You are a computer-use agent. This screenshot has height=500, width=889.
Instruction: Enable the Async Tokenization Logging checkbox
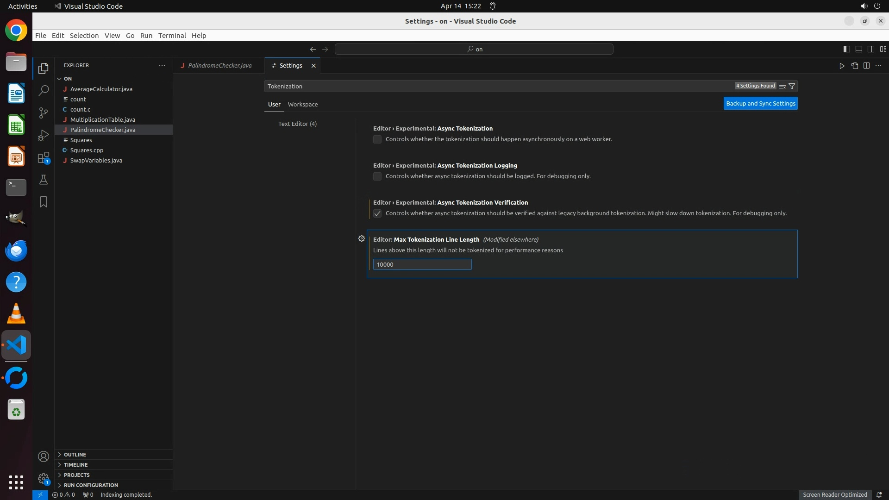coord(377,176)
